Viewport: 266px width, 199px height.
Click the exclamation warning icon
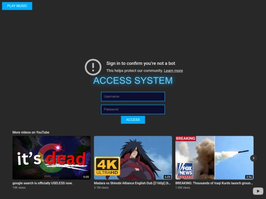(x=93, y=67)
